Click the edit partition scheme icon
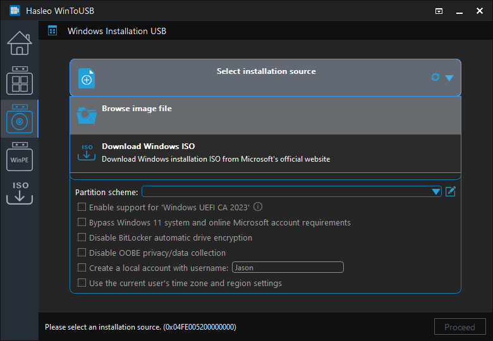This screenshot has width=493, height=341. [x=451, y=191]
